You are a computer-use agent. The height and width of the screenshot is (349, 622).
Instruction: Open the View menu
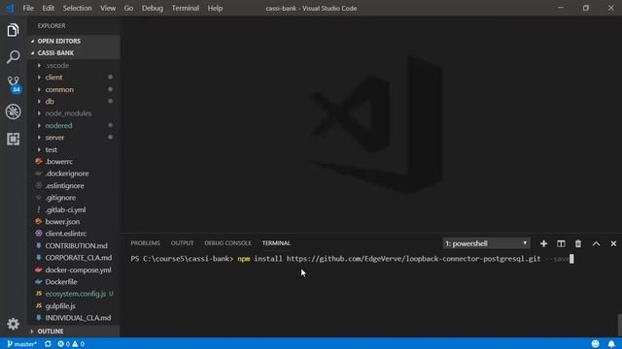click(x=108, y=8)
